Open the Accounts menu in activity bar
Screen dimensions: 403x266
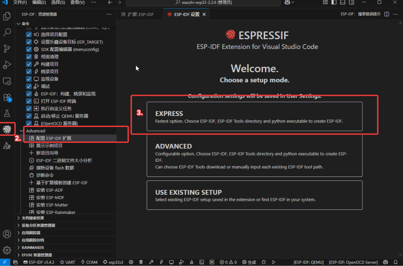click(7, 234)
